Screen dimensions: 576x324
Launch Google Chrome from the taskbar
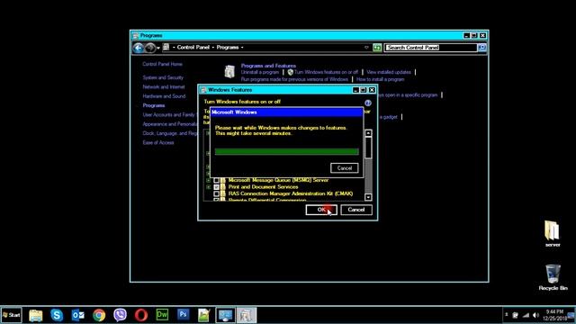click(x=99, y=315)
